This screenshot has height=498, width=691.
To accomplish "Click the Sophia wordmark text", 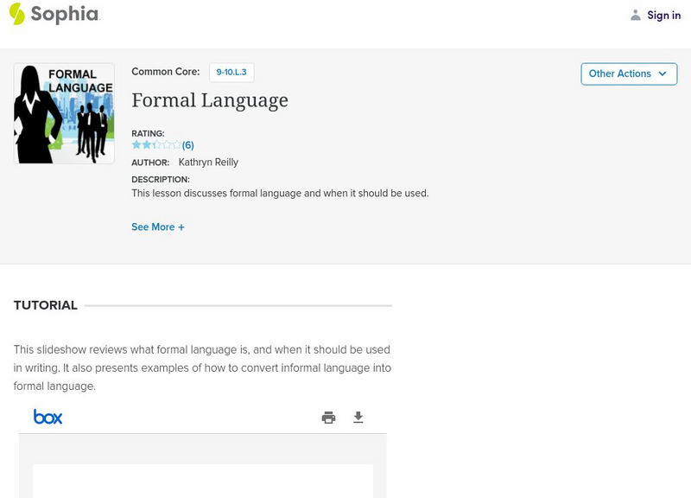I will (x=66, y=15).
